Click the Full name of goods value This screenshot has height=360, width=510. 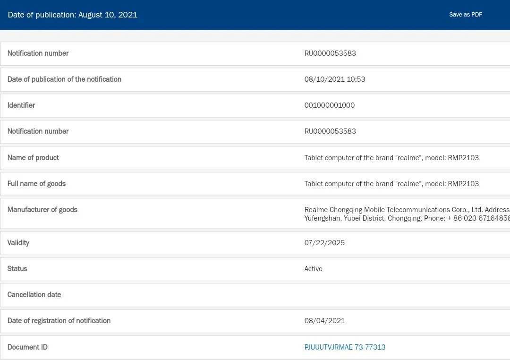[x=391, y=184]
